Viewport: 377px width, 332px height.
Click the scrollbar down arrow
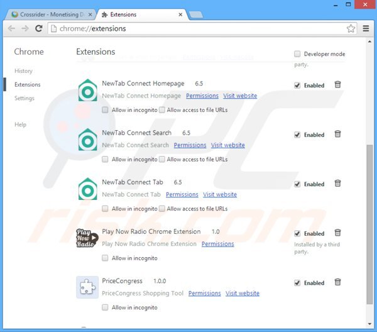click(x=369, y=324)
